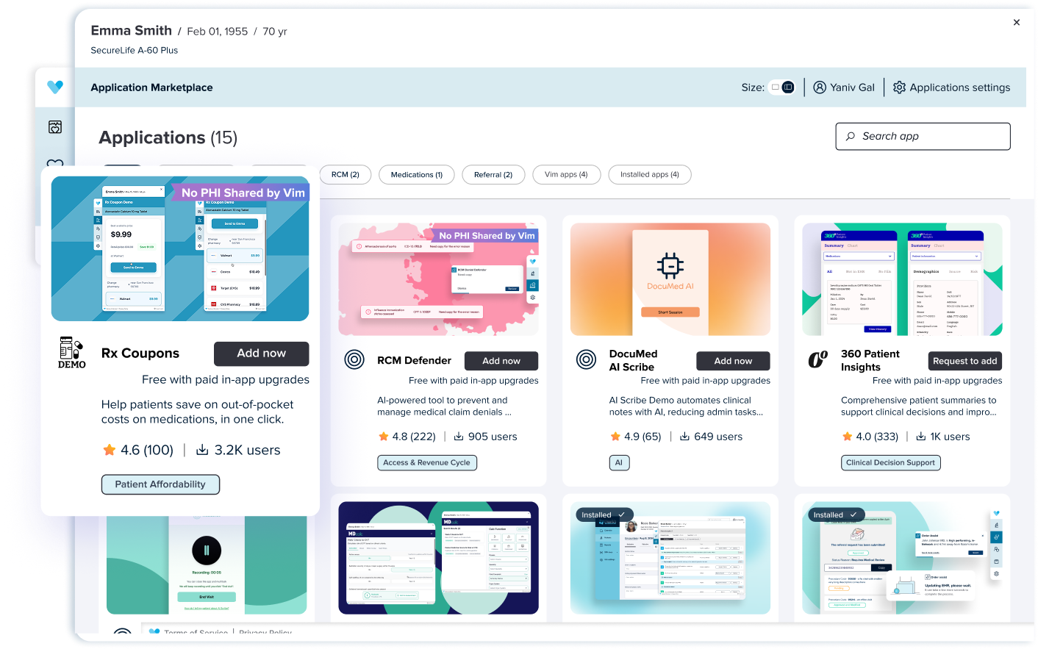Screen dimensions: 1038x649
Task: Click the Applications settings gear icon
Action: point(899,87)
